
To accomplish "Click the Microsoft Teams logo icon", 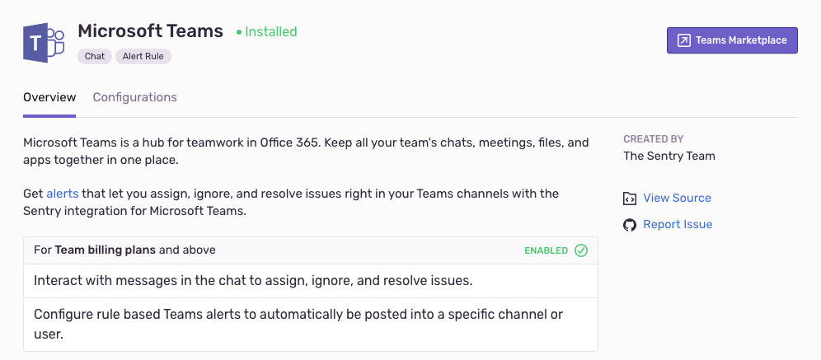I will (44, 42).
